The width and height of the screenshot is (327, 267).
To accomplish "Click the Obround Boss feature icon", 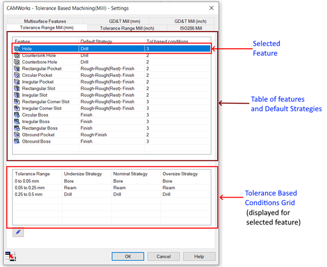I will pos(17,142).
